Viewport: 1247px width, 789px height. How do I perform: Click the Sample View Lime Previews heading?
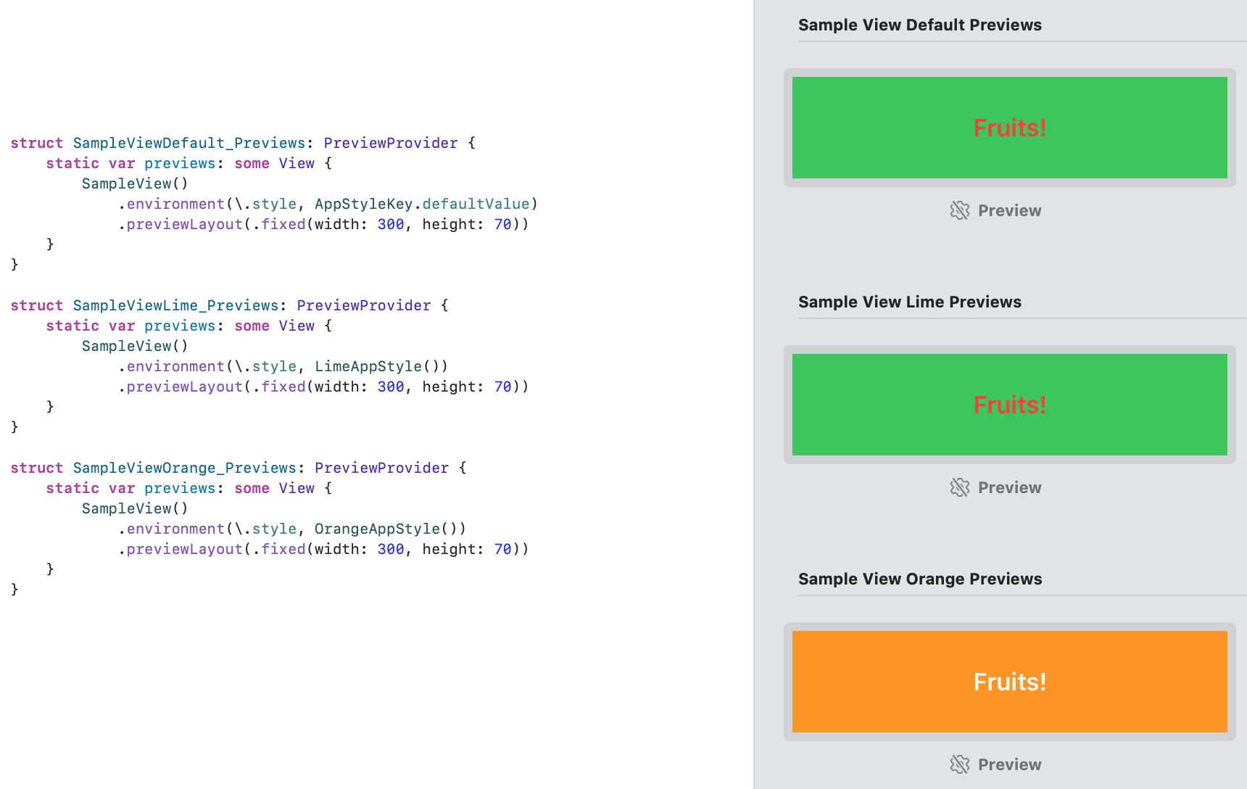pos(909,302)
